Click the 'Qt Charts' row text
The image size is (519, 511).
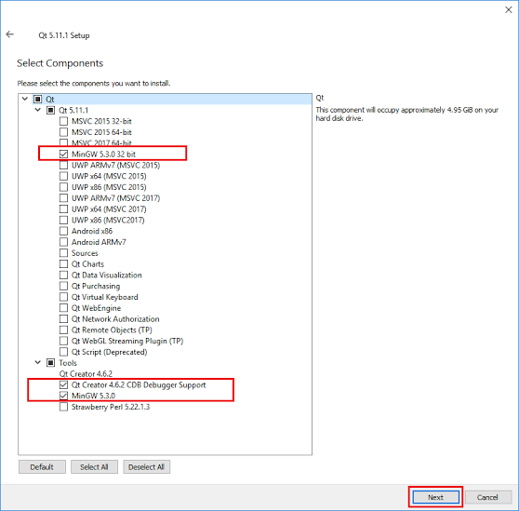click(x=87, y=264)
